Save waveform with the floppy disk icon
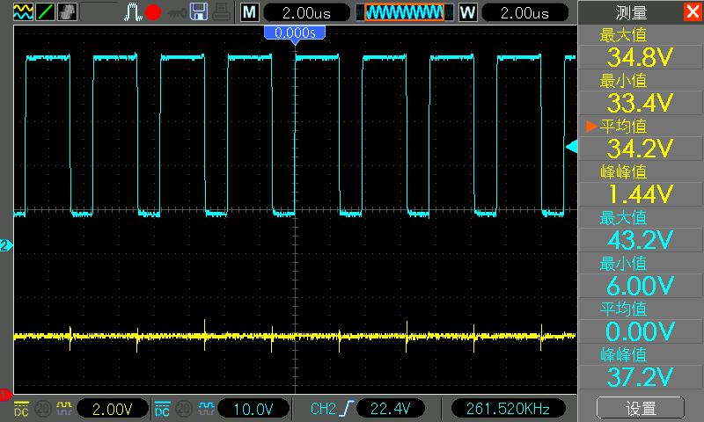The height and width of the screenshot is (422, 704). click(x=199, y=12)
